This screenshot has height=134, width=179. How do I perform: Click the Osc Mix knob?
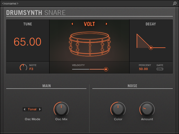click(x=61, y=109)
